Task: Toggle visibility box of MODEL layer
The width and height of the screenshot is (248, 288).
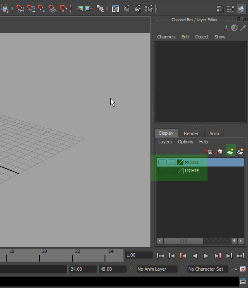Action: pos(162,162)
